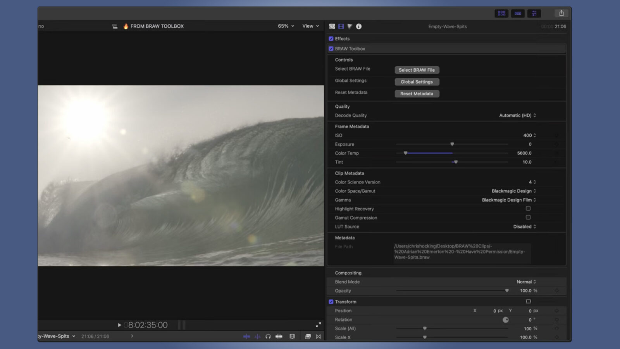Open the ISO 400 dropdown
Viewport: 620px width, 349px height.
tap(530, 135)
